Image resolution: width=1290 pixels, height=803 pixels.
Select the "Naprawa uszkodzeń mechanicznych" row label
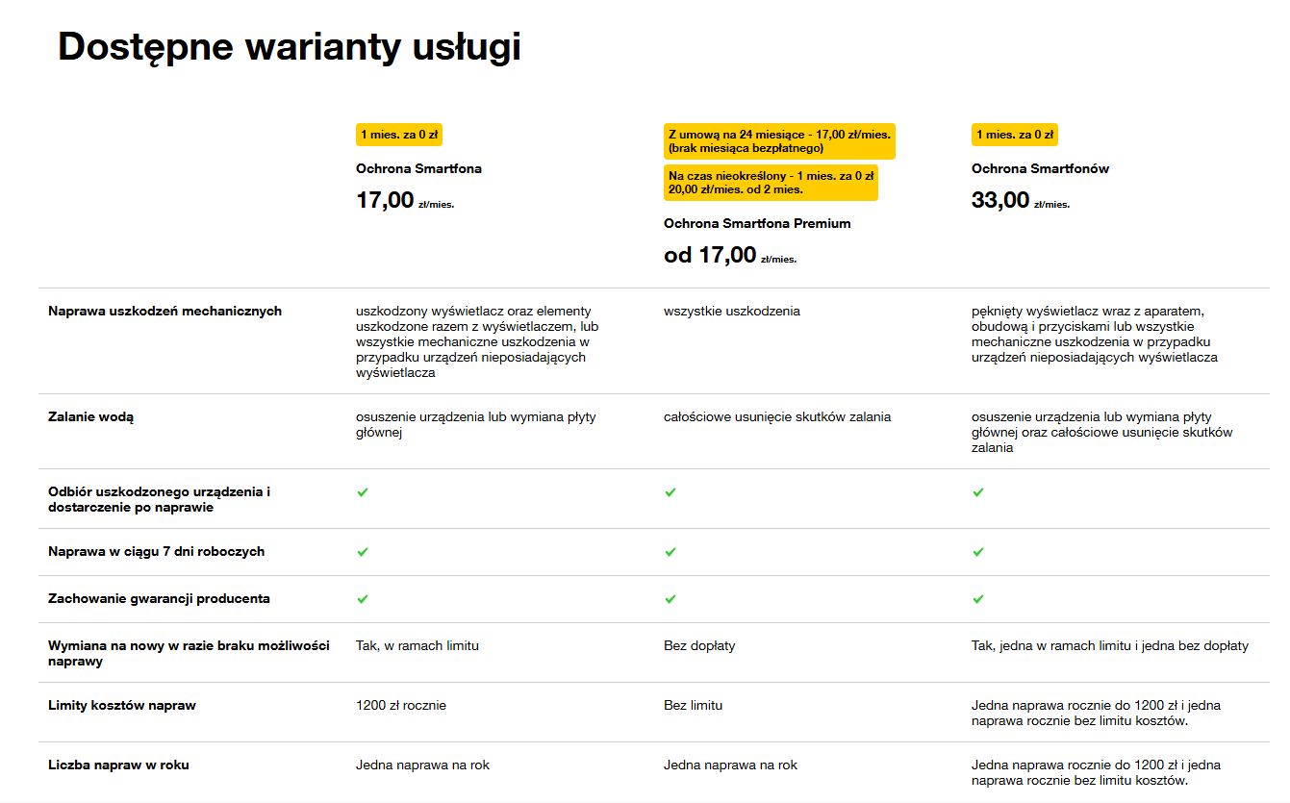[x=164, y=312]
